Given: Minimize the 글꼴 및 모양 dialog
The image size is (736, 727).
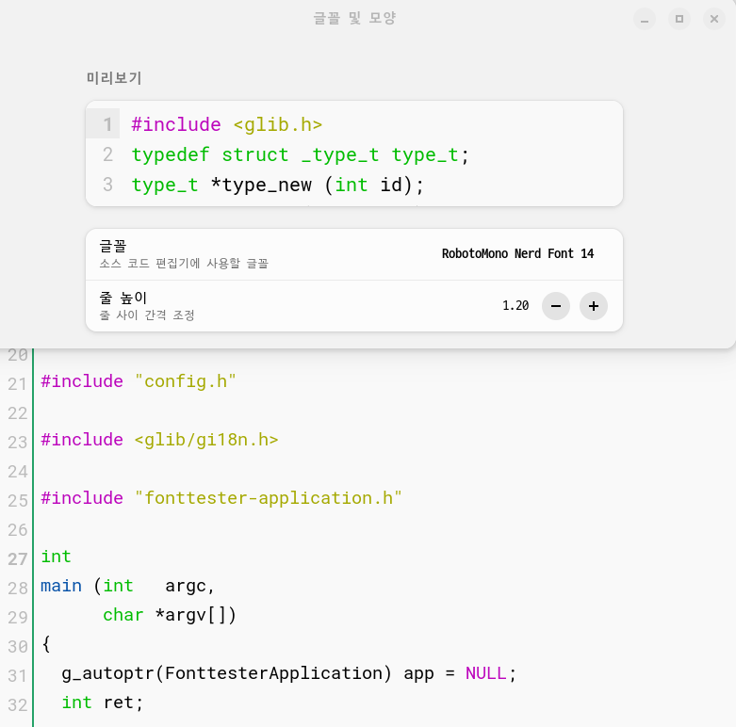Looking at the screenshot, I should click(645, 19).
